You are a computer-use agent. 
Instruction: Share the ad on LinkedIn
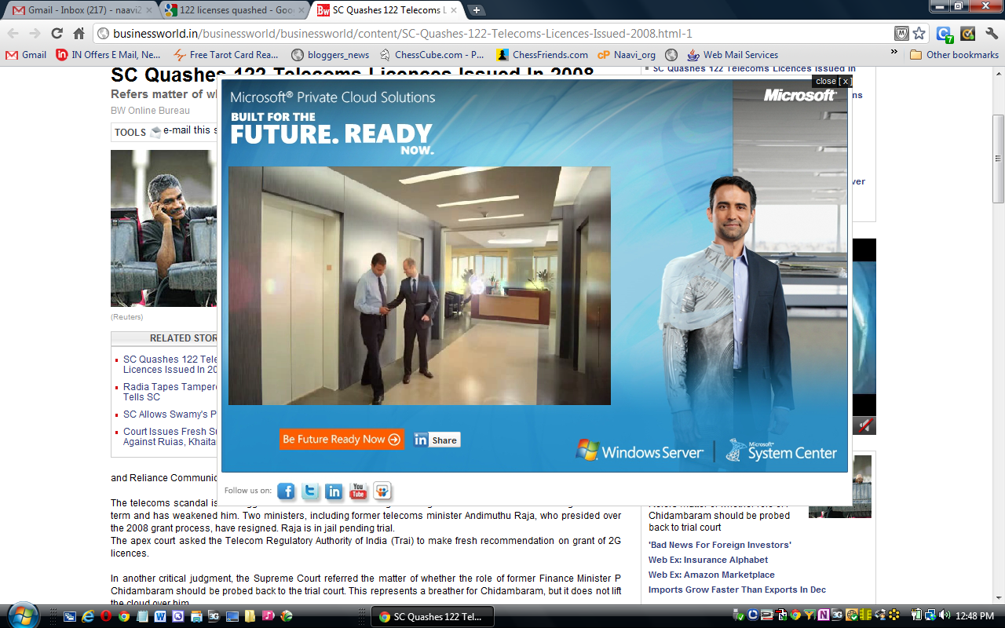pyautogui.click(x=437, y=440)
